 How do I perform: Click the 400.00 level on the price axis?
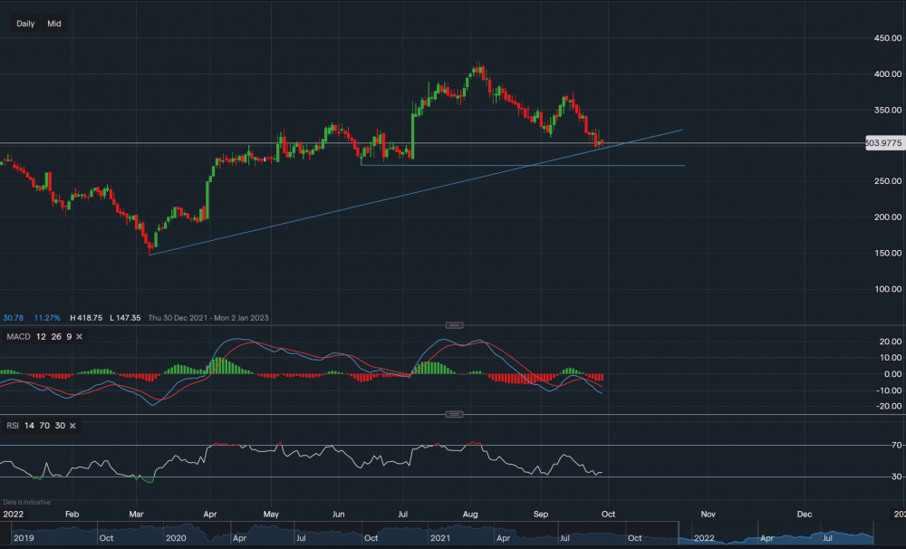[885, 74]
